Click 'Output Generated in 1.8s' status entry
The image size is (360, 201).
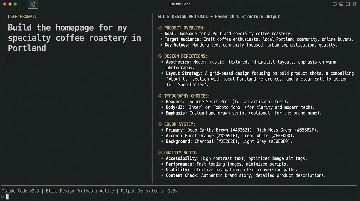(149, 191)
